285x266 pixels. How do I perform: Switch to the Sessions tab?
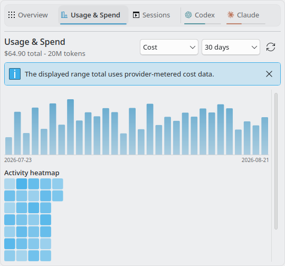(151, 15)
